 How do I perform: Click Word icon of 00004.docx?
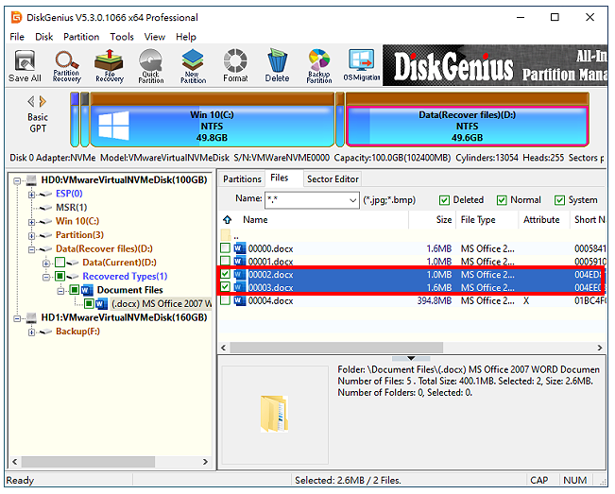coord(239,300)
